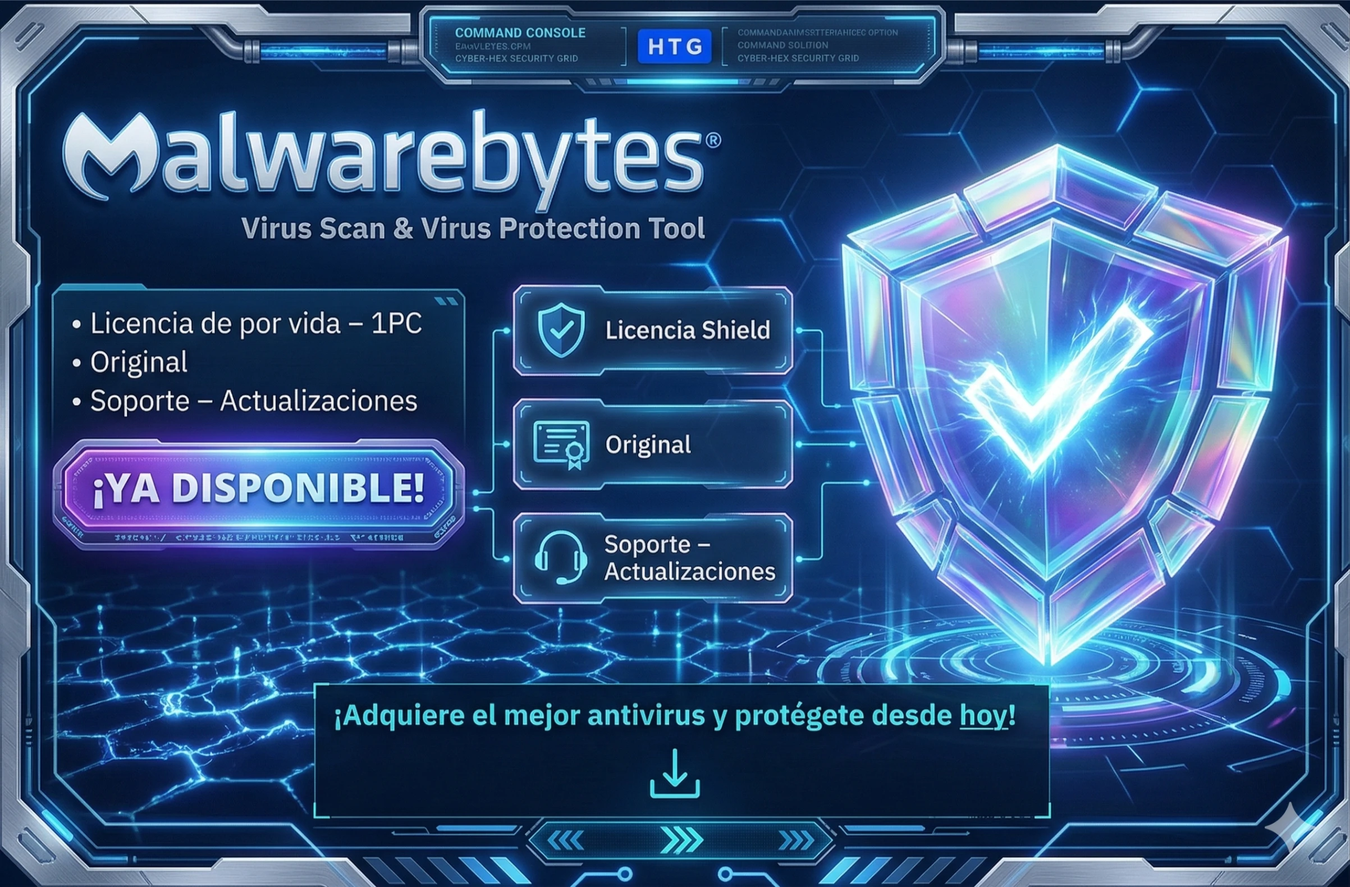Click the center right-pointing triple chevron
The height and width of the screenshot is (887, 1350).
point(681,839)
